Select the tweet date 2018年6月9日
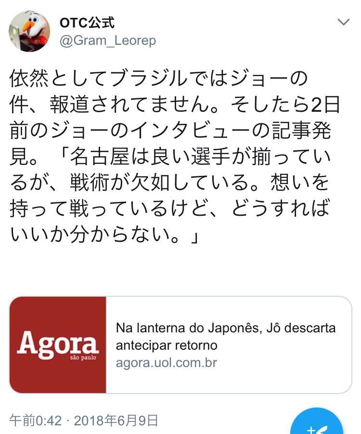 click(x=116, y=421)
